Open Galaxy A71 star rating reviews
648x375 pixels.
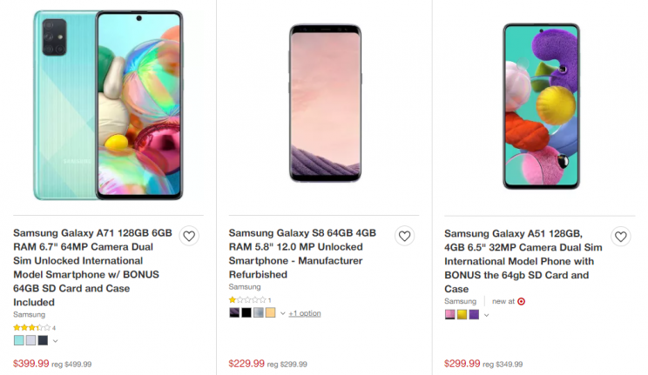coord(34,328)
